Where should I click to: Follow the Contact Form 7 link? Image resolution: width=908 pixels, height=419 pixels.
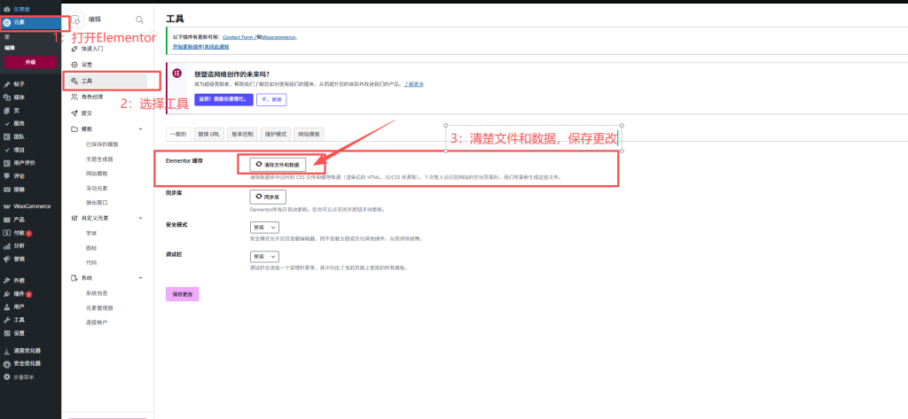point(239,37)
